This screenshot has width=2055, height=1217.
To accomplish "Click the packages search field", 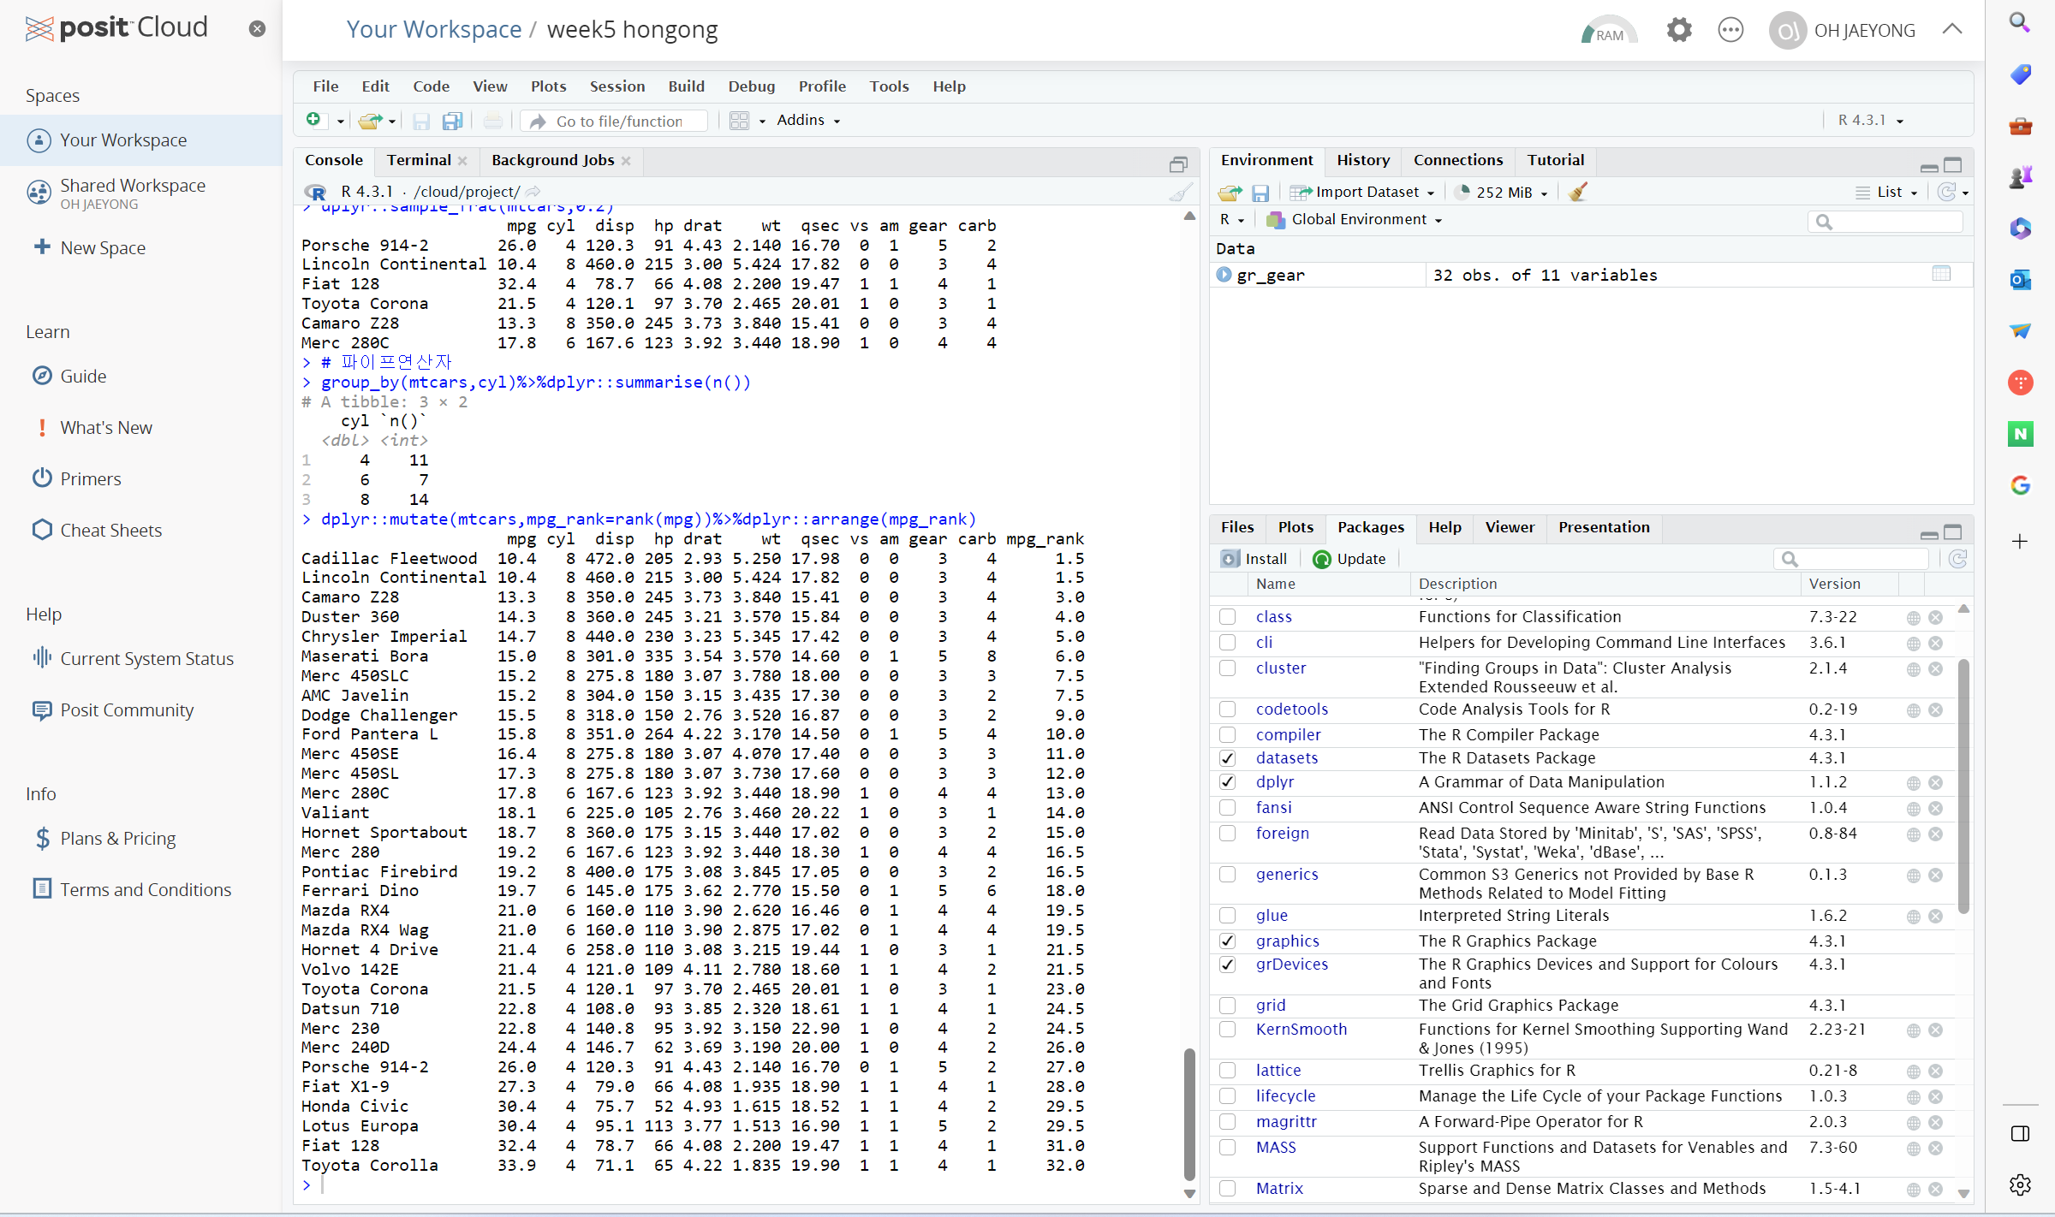I will coord(1860,559).
